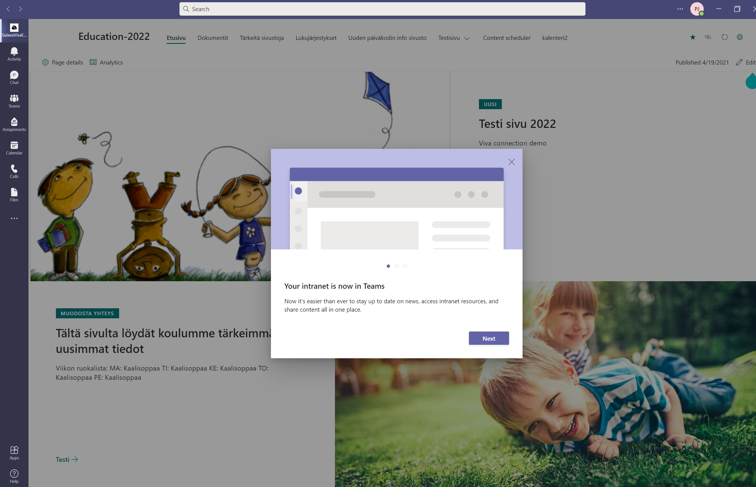Open the More apps ellipsis in sidebar
This screenshot has width=756, height=487.
coord(14,218)
